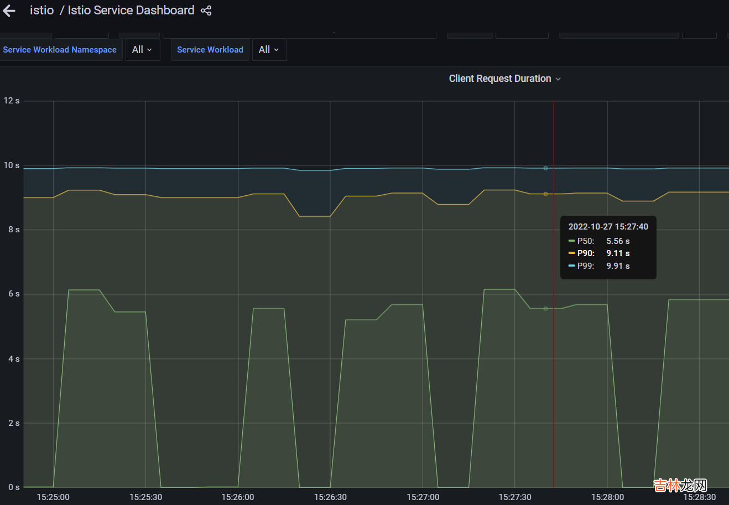
Task: Open the All dropdown for Service Workload Namespace
Action: 142,50
